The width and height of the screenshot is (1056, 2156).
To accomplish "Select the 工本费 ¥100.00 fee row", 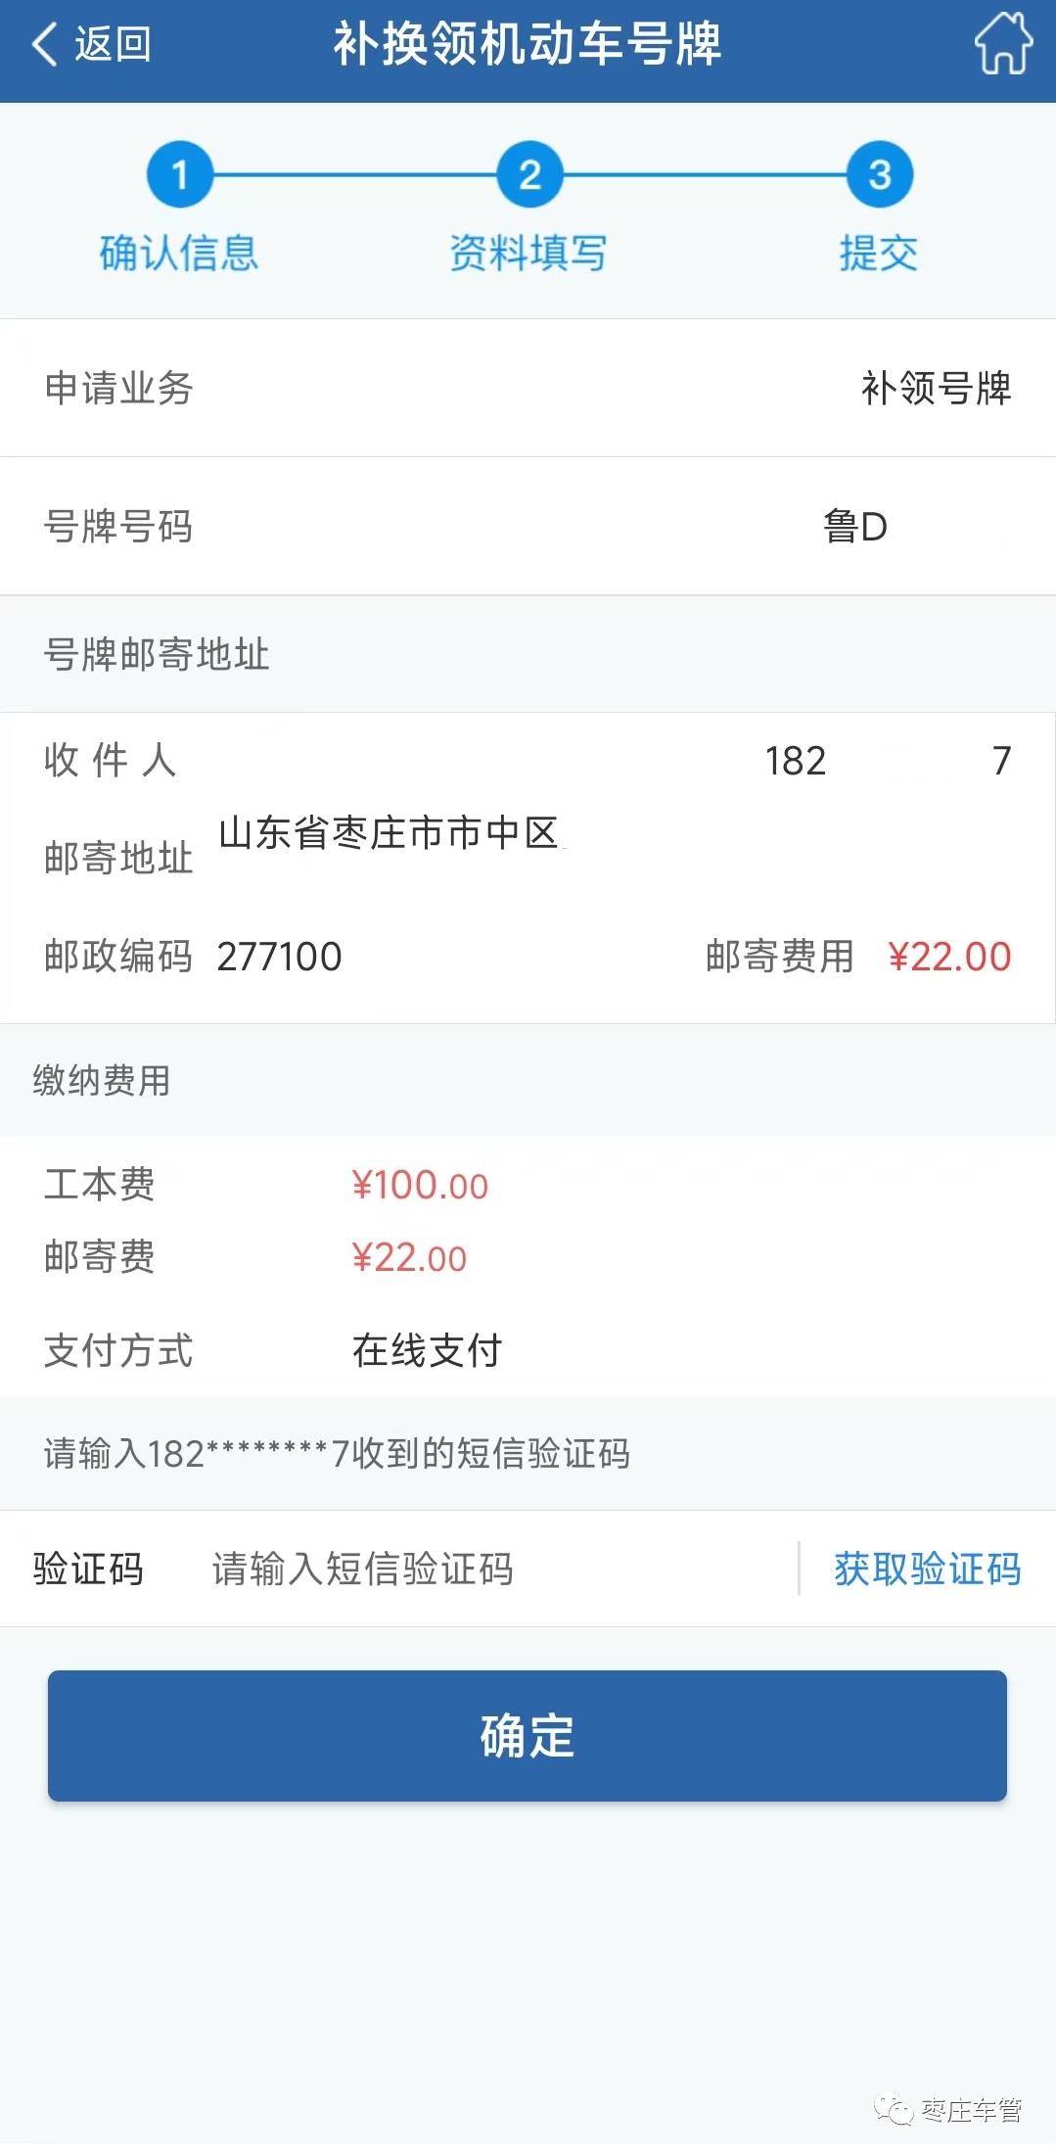I will pyautogui.click(x=421, y=1186).
